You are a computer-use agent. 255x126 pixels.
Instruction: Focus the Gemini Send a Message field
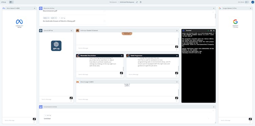point(234,121)
